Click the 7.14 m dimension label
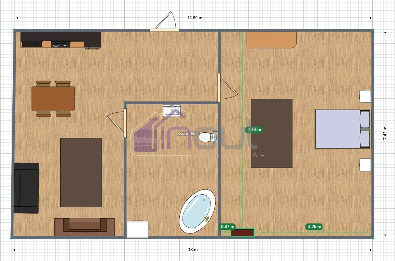 coord(254,130)
